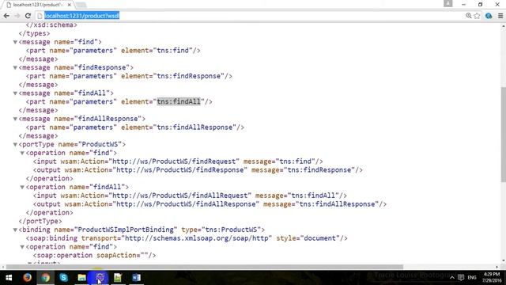Bookmark this page with the star icon
Screen dimensions: 506x285
(477, 16)
